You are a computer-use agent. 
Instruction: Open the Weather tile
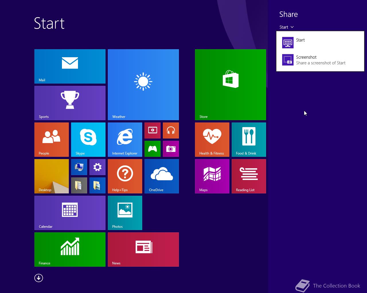pos(143,85)
